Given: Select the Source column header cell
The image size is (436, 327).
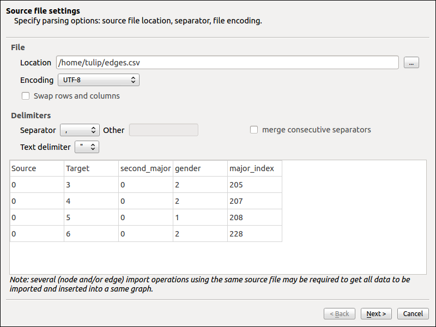Looking at the screenshot, I should (x=37, y=168).
